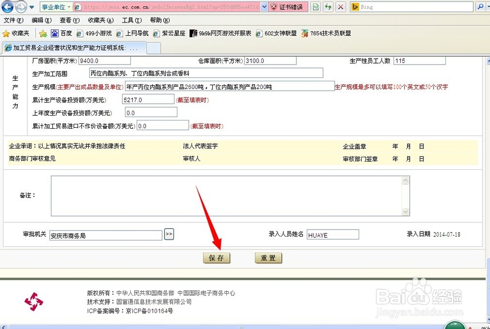
Task: Open the 499小游戏 favorites link
Action: 94,33
